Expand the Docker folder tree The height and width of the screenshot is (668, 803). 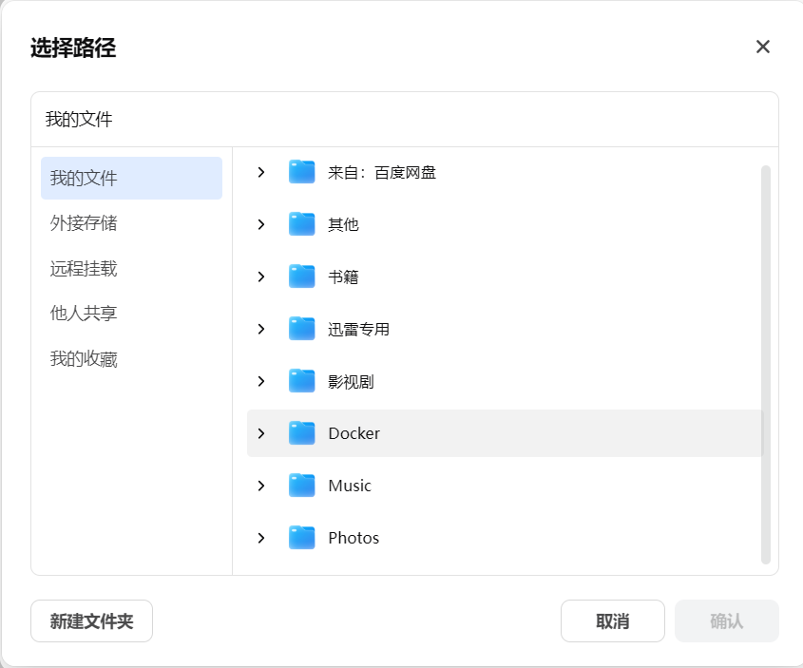(x=261, y=433)
